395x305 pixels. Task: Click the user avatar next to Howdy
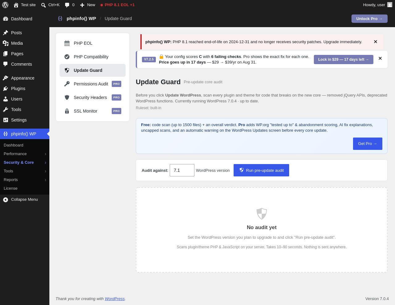click(x=390, y=5)
